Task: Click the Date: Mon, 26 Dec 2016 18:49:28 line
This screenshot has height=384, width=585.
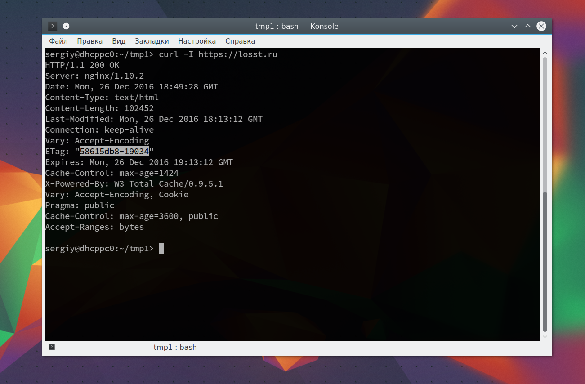Action: (132, 87)
